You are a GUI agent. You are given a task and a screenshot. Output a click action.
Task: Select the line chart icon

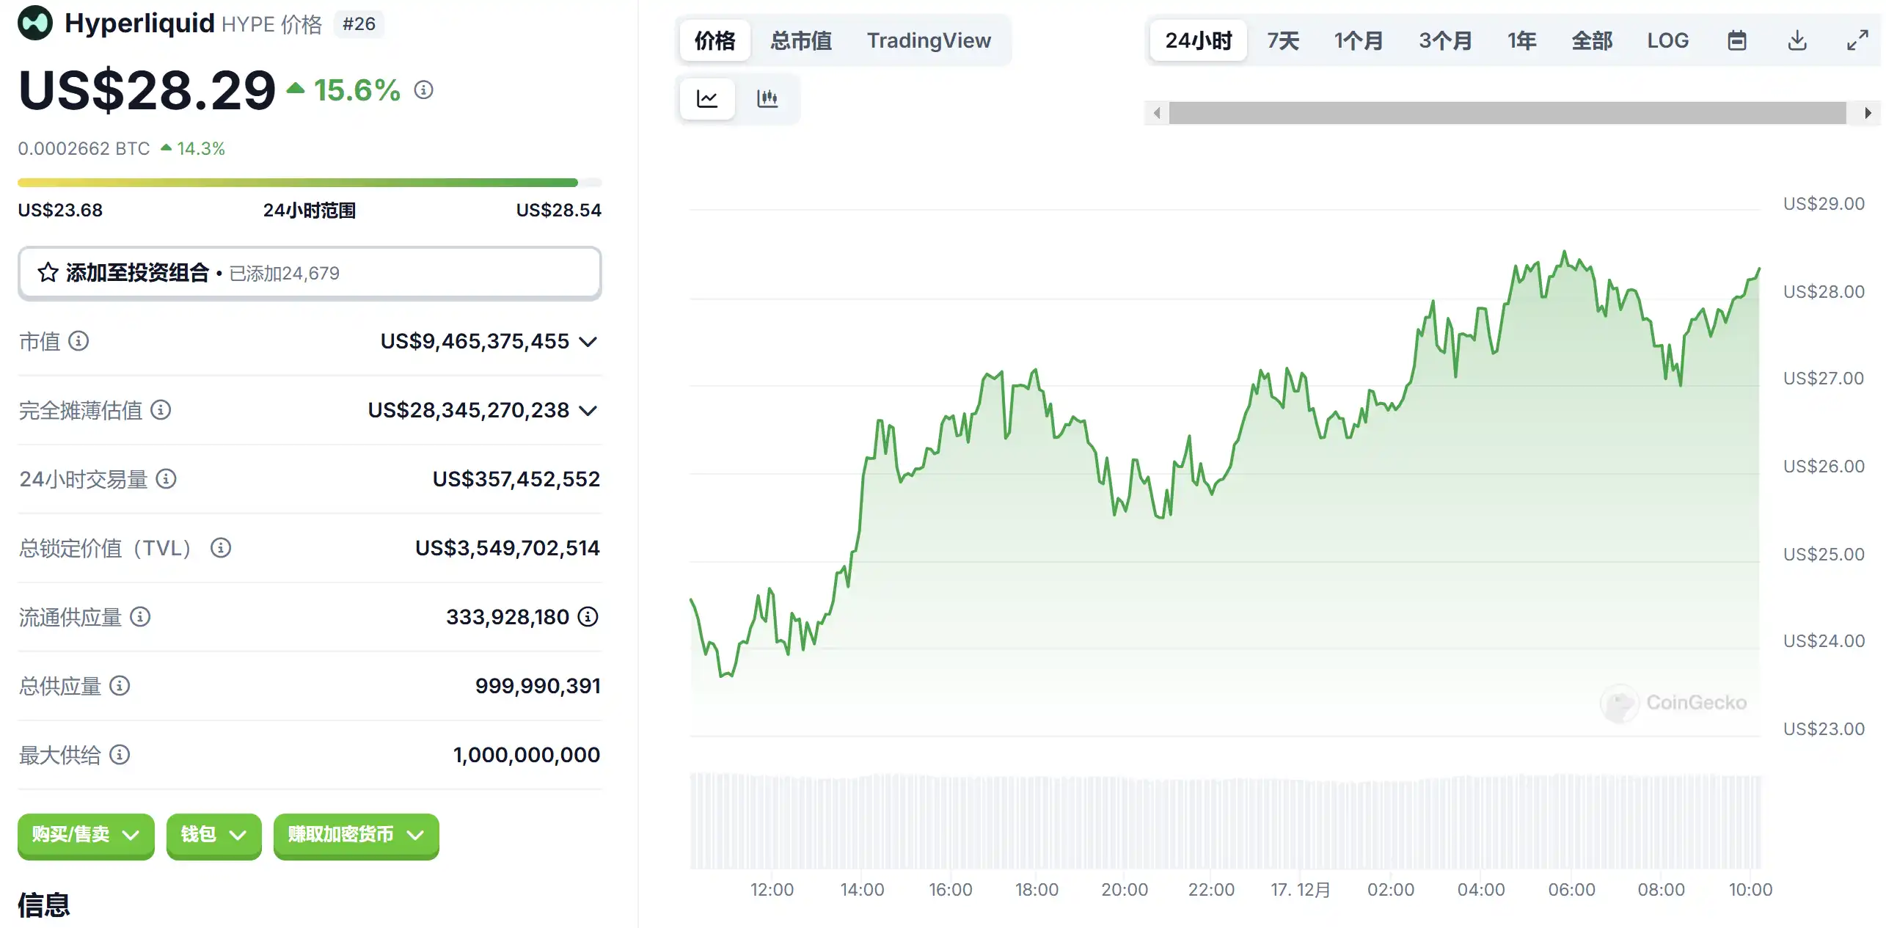pos(706,98)
